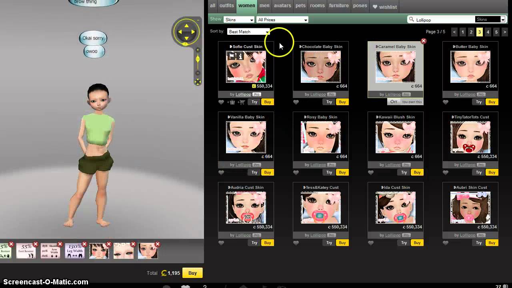Add Butter Baby Skin to wishlist
This screenshot has width=512, height=288.
click(x=446, y=102)
